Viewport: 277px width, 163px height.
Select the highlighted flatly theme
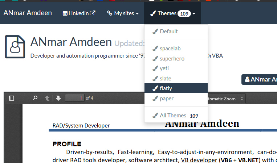pos(166,88)
